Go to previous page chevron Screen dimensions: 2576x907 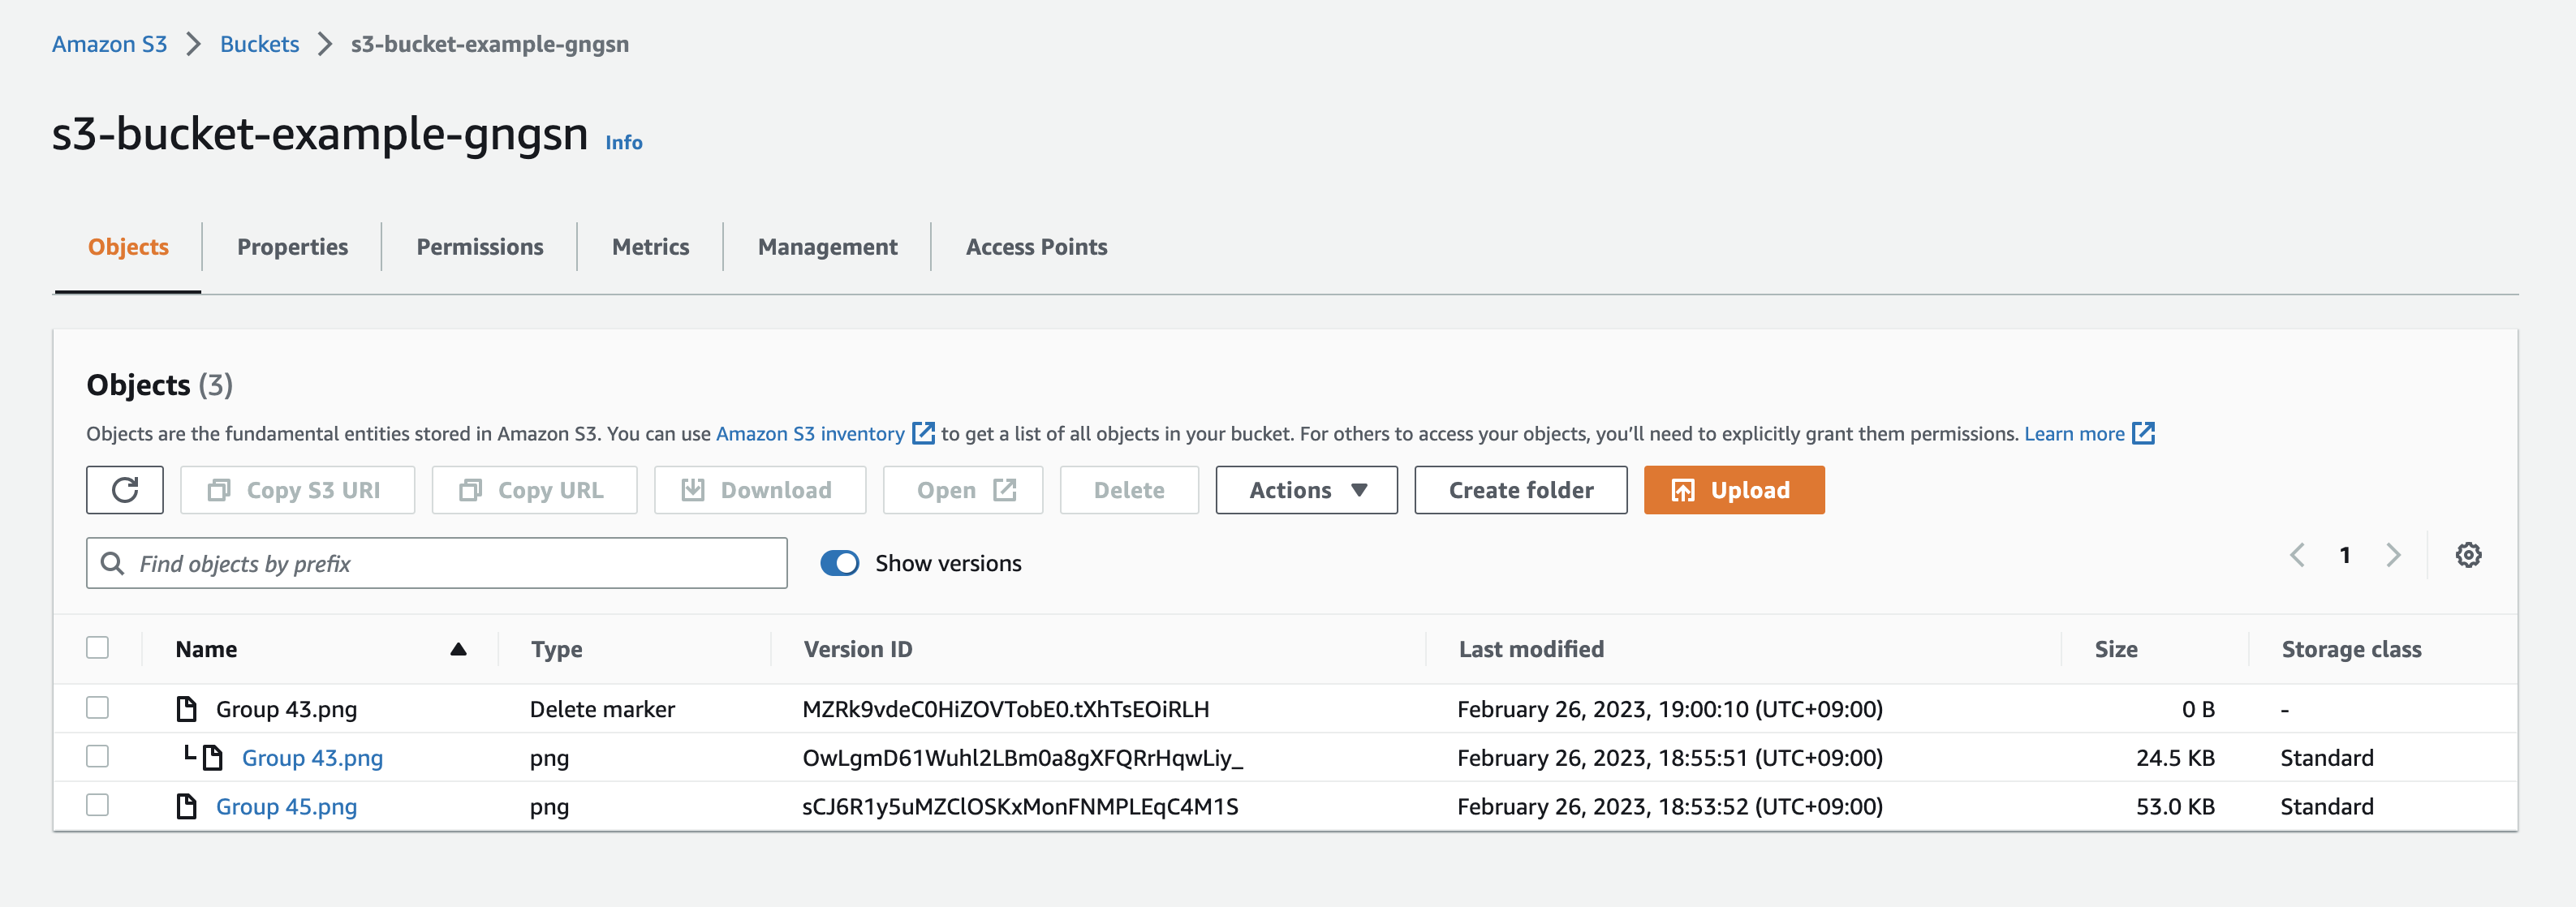pos(2297,555)
